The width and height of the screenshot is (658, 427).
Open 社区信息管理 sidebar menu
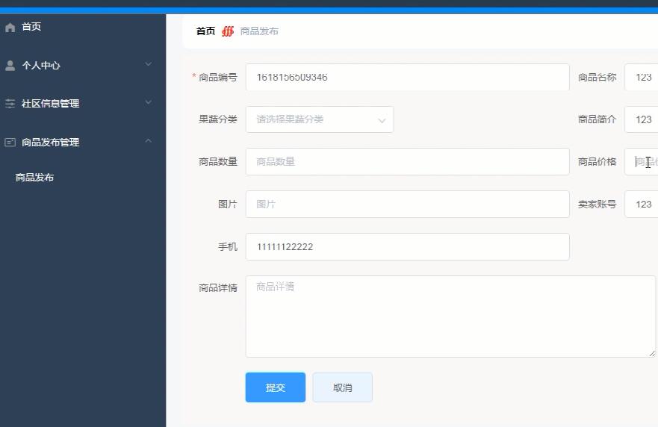point(50,104)
